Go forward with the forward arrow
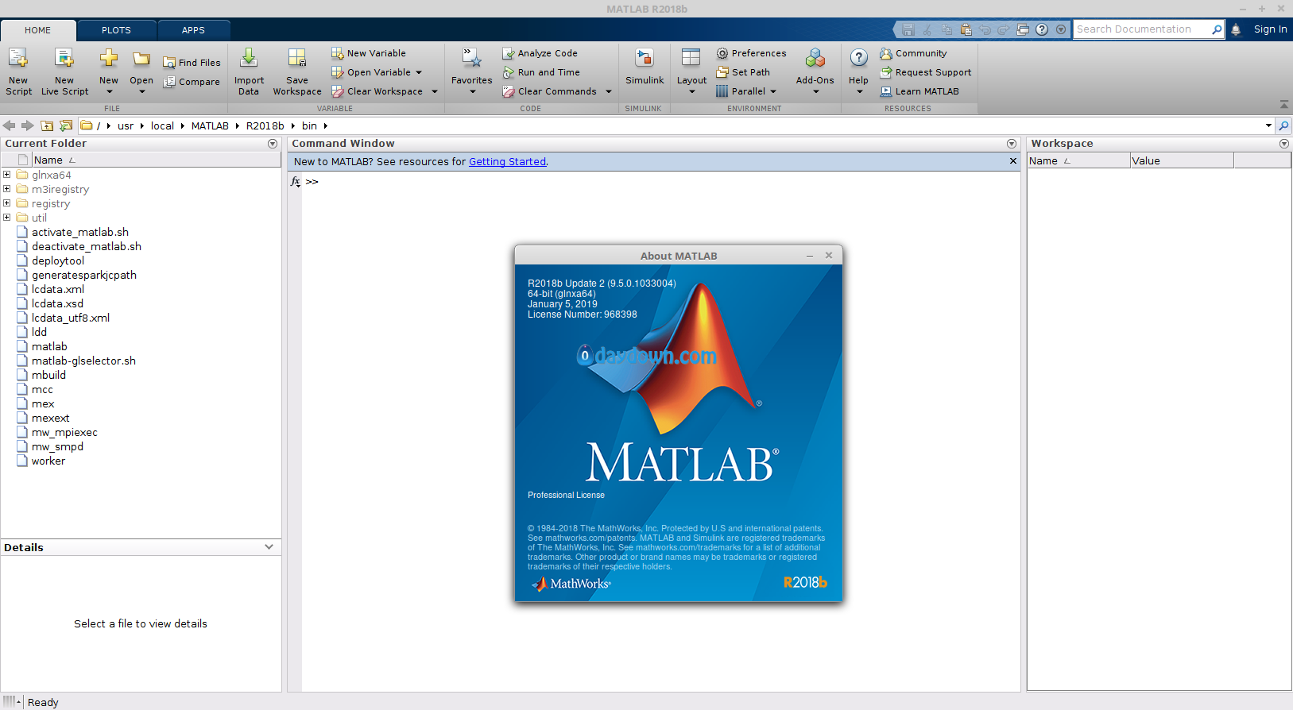Viewport: 1293px width, 710px height. pos(28,125)
